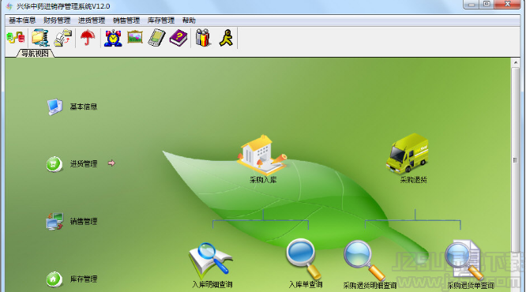Click the group of people toolbar icon
Image resolution: width=526 pixels, height=292 pixels.
[x=203, y=38]
